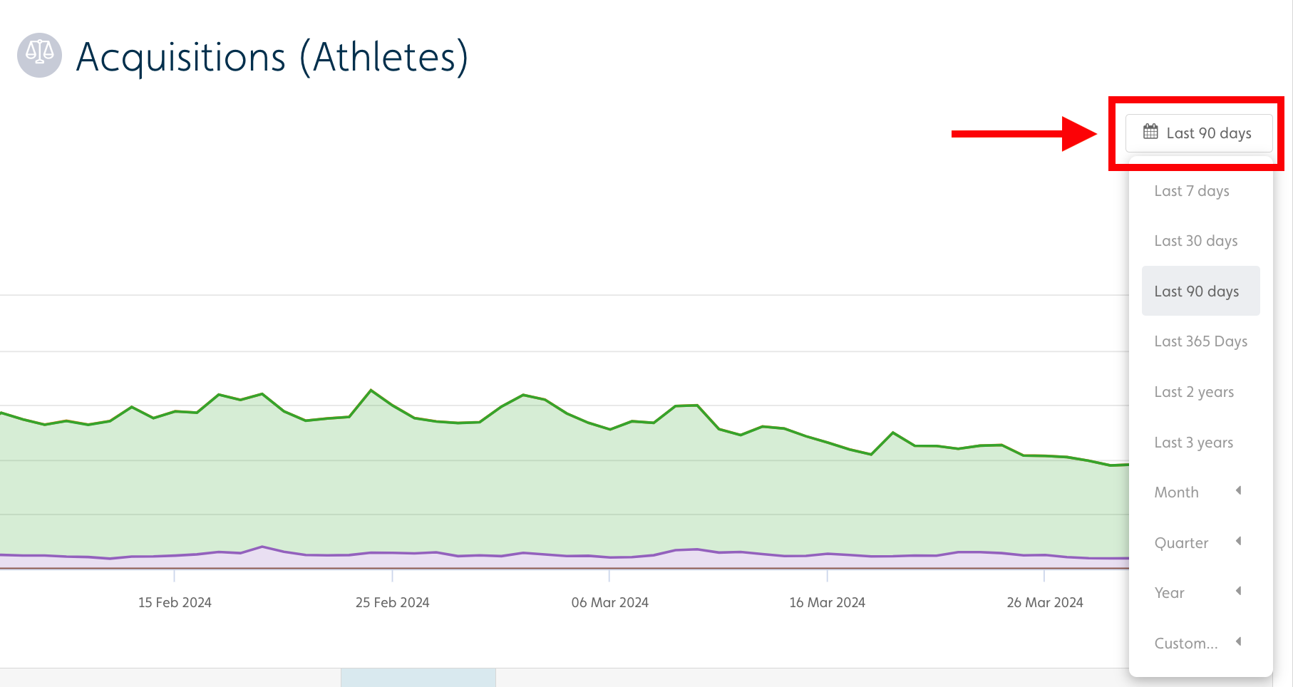Click the 25 Feb 2024 axis label
Screen dimensions: 1293x687
pyautogui.click(x=392, y=603)
